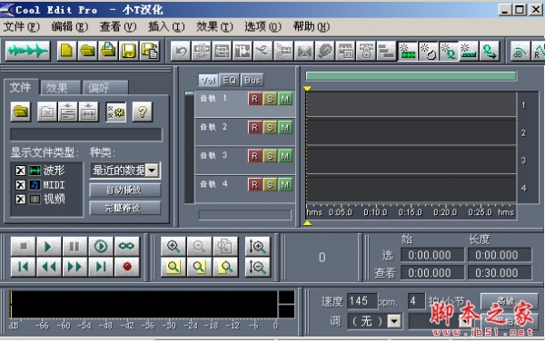This screenshot has width=545, height=342.
Task: Select the Bus track controls tab
Action: point(253,81)
